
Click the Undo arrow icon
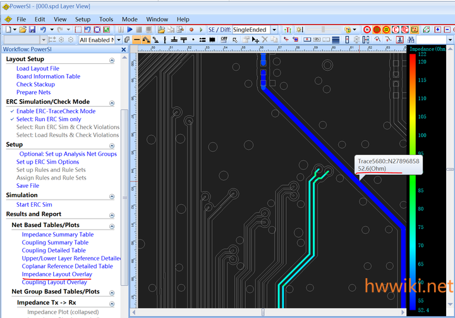pyautogui.click(x=43, y=30)
